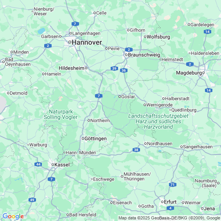This screenshot has width=221, height=221.
Task: Select the Göttingen city marker
Action: coord(83,138)
